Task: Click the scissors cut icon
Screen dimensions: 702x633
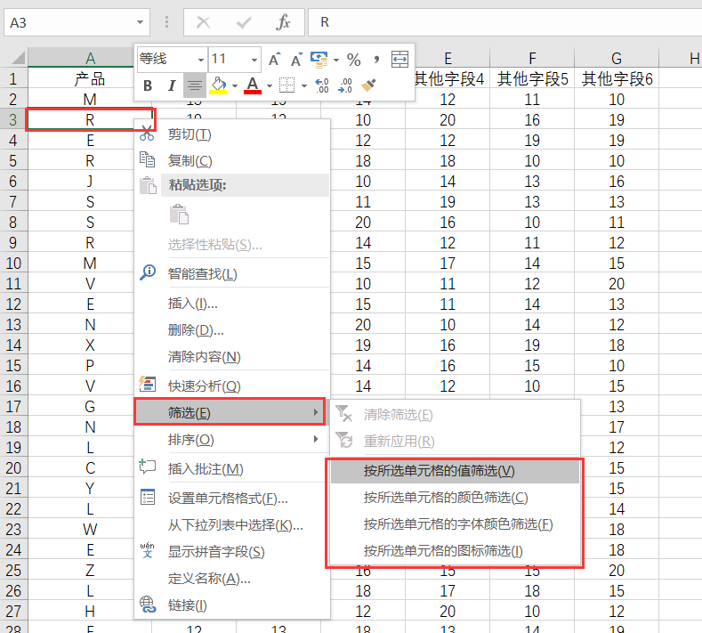Action: tap(147, 133)
